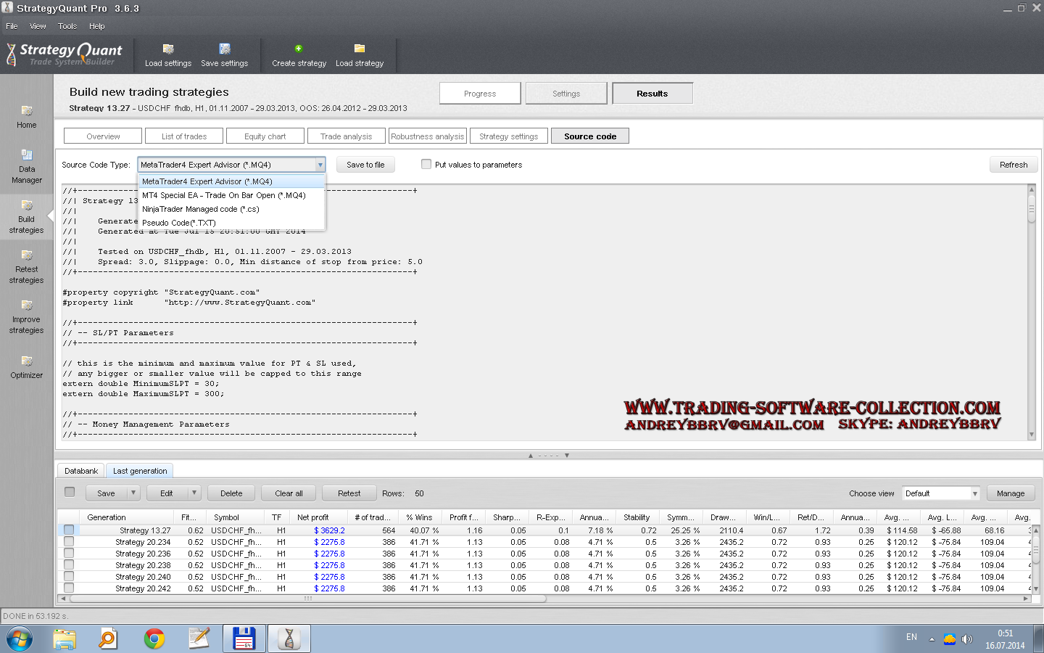
Task: Choose Pseudo Code (*.TXT) from list
Action: pyautogui.click(x=178, y=223)
